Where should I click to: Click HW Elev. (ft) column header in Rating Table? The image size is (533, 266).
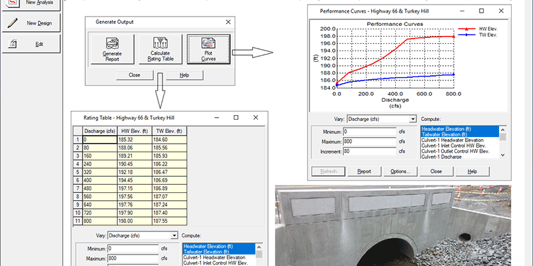(x=135, y=131)
